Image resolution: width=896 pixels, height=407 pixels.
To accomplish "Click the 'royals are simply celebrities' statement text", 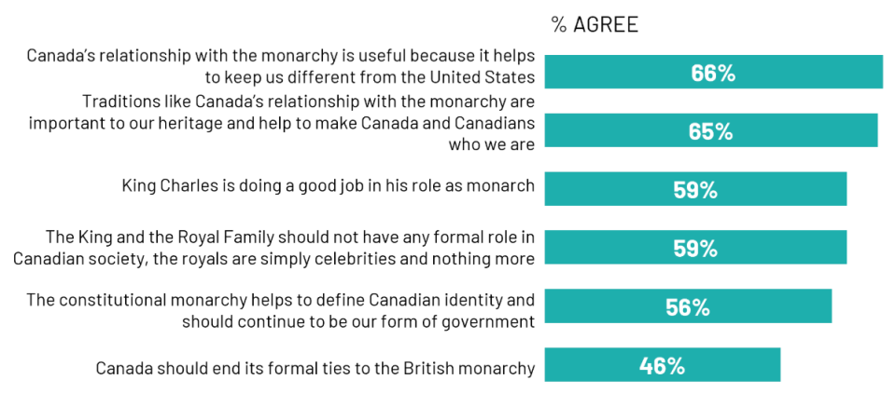I will click(273, 248).
